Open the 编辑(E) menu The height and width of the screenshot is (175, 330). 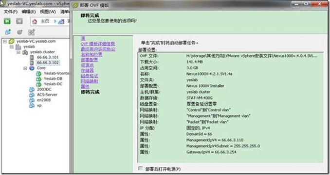click(29, 12)
